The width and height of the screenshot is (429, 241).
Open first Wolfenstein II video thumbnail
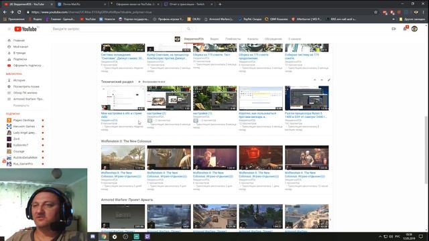[123, 158]
